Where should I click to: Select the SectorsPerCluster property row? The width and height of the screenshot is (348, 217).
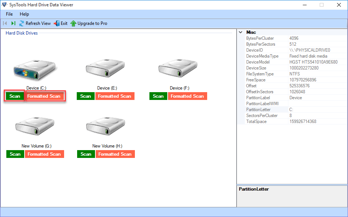pos(296,116)
